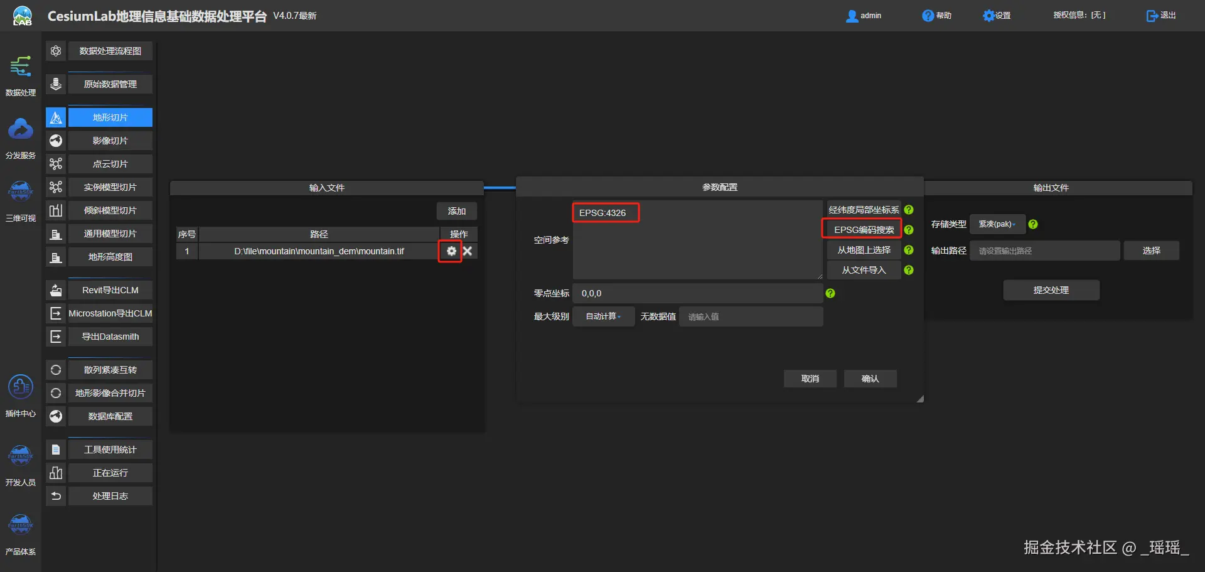Open 数据处理流程图 menu item
This screenshot has height=572, width=1205.
(x=110, y=51)
